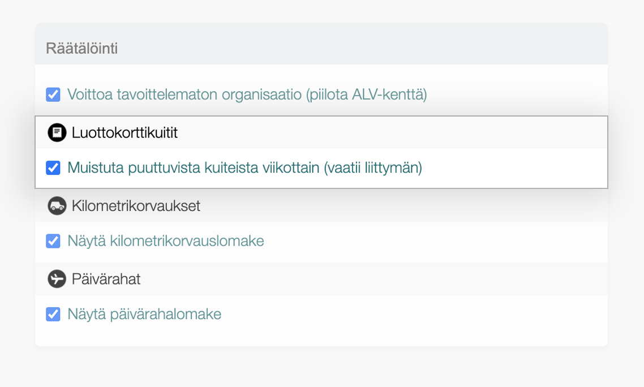Screen dimensions: 644x387
Task: Click empty space right of Päivärahat heading
Action: pos(396,279)
